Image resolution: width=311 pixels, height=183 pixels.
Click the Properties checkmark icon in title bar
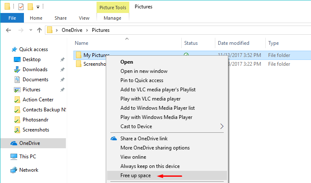[21, 7]
